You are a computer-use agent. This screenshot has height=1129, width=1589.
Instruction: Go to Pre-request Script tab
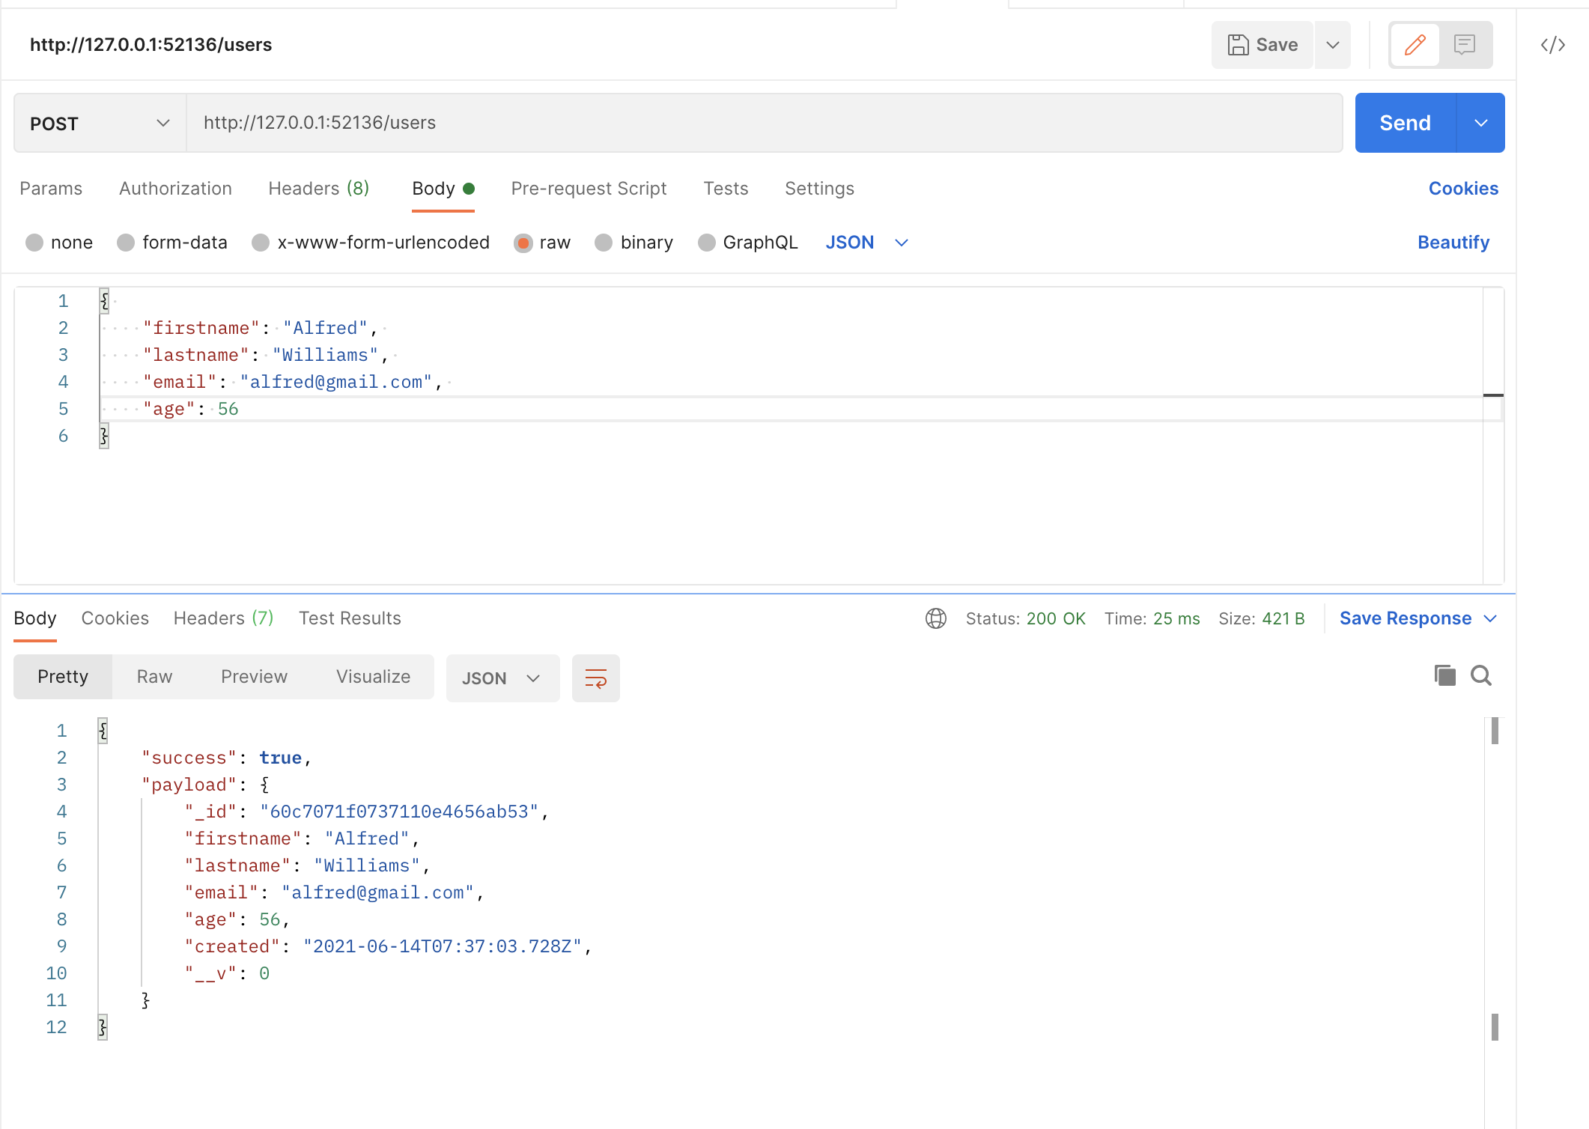tap(589, 189)
